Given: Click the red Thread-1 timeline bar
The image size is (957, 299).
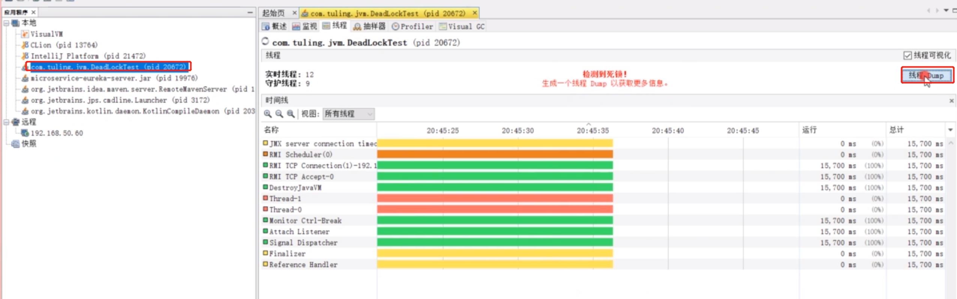Looking at the screenshot, I should pos(495,198).
